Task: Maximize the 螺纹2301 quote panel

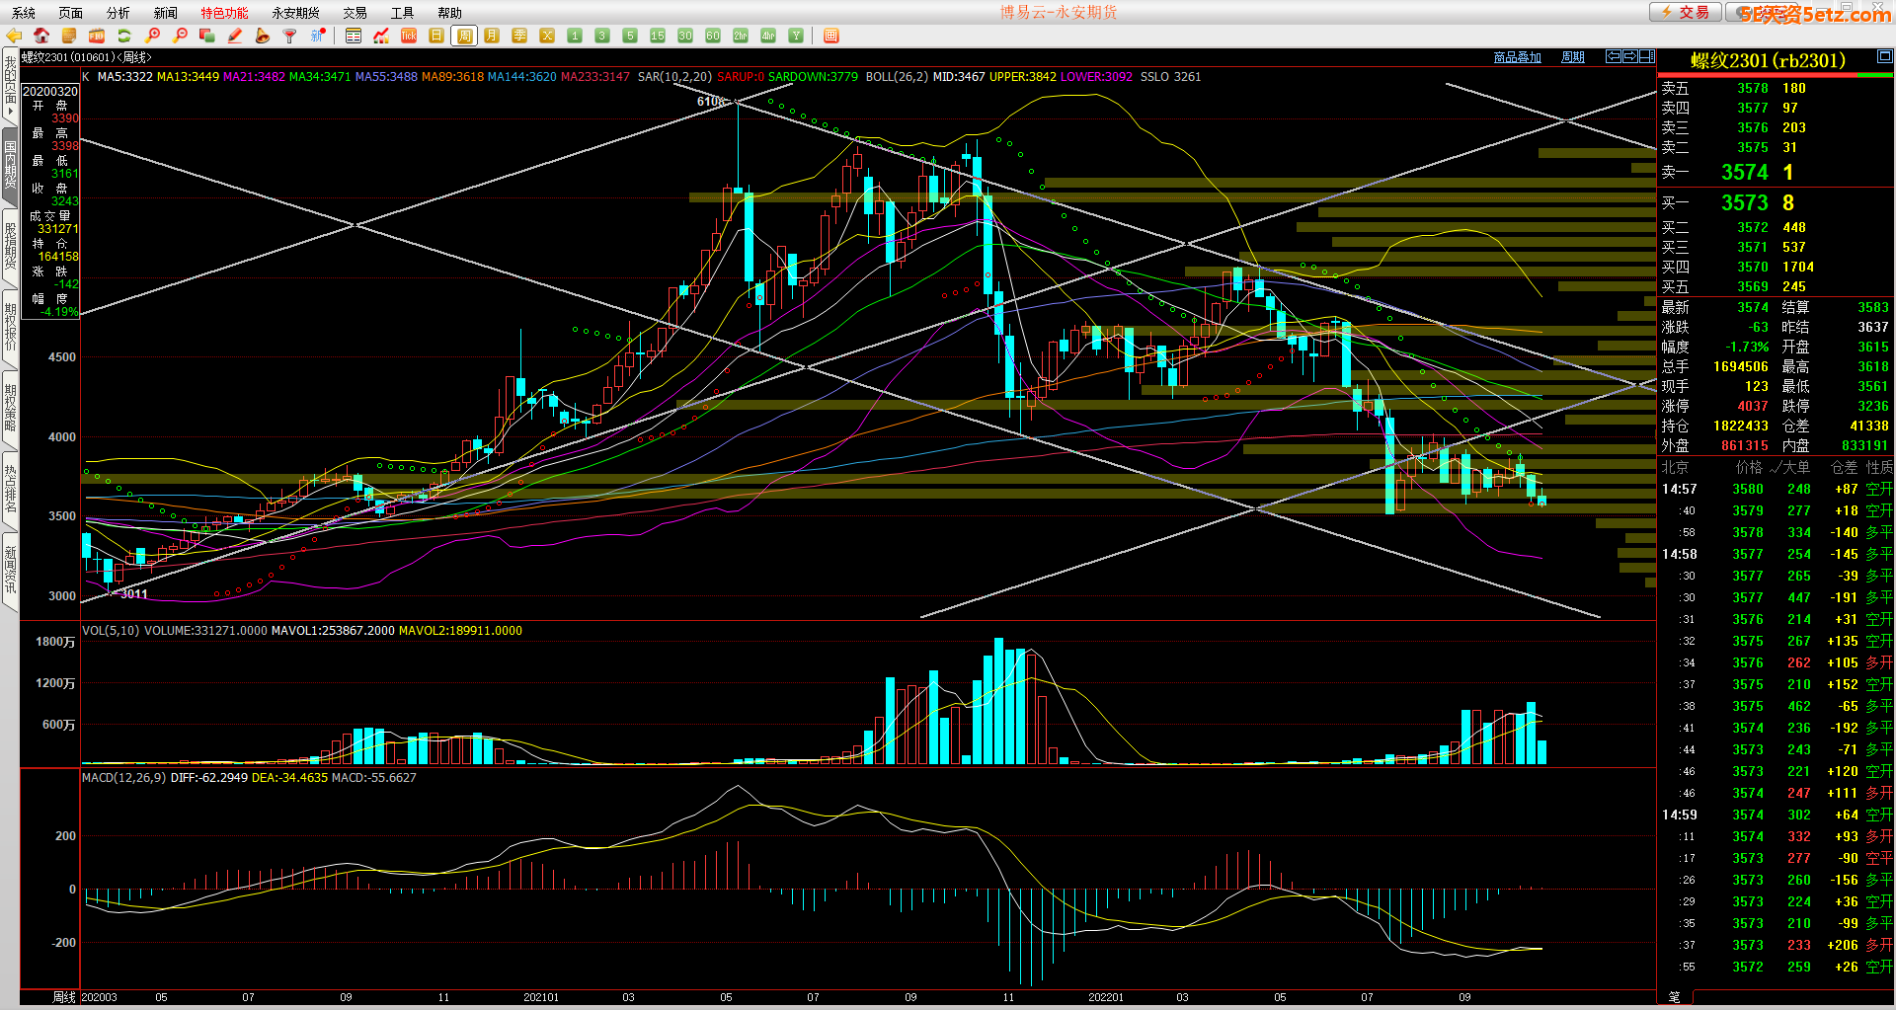Action: (1884, 56)
